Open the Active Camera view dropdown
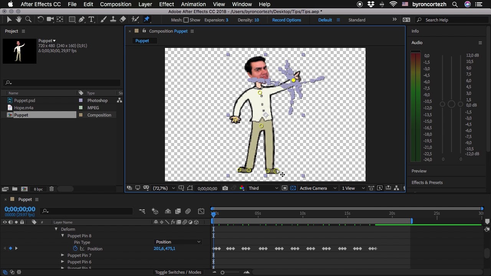The image size is (491, 276). tap(318, 188)
